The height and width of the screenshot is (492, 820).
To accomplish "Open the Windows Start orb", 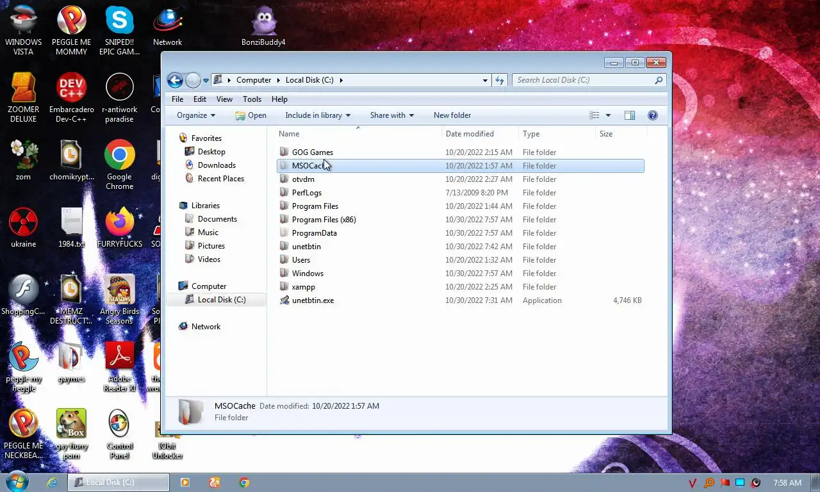I will pos(17,482).
